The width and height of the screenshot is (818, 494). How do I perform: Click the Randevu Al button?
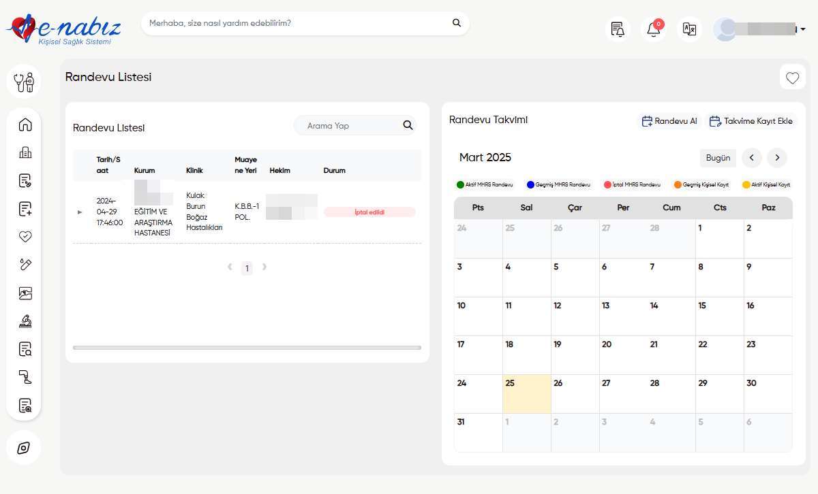[x=669, y=121]
